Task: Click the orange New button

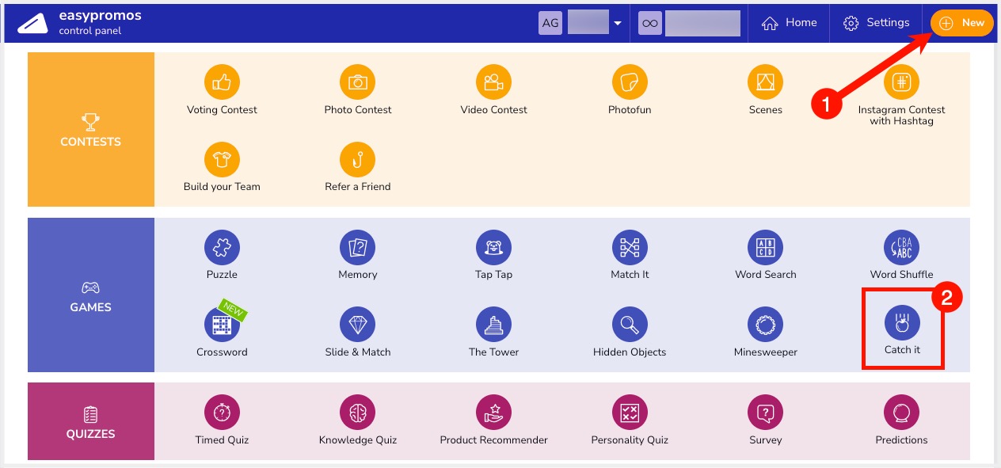Action: point(961,23)
